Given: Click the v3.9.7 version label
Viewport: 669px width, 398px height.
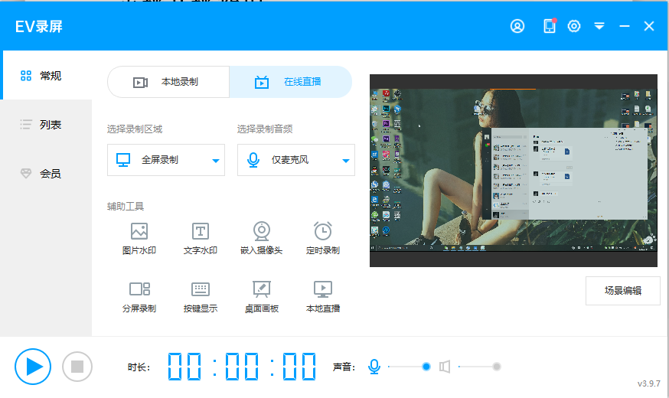Looking at the screenshot, I should 648,383.
